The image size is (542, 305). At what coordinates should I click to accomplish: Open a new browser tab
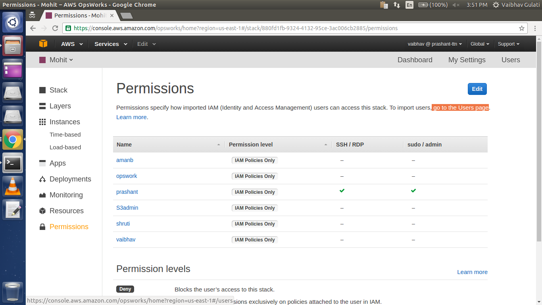point(126,16)
